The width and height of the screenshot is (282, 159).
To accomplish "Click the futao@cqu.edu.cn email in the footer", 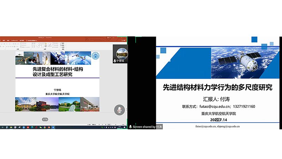I will tap(205, 126).
